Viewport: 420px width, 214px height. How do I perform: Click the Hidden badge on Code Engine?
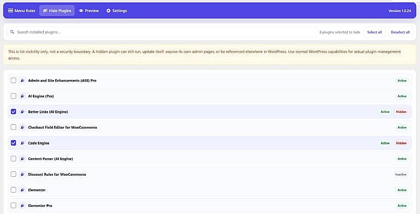401,143
